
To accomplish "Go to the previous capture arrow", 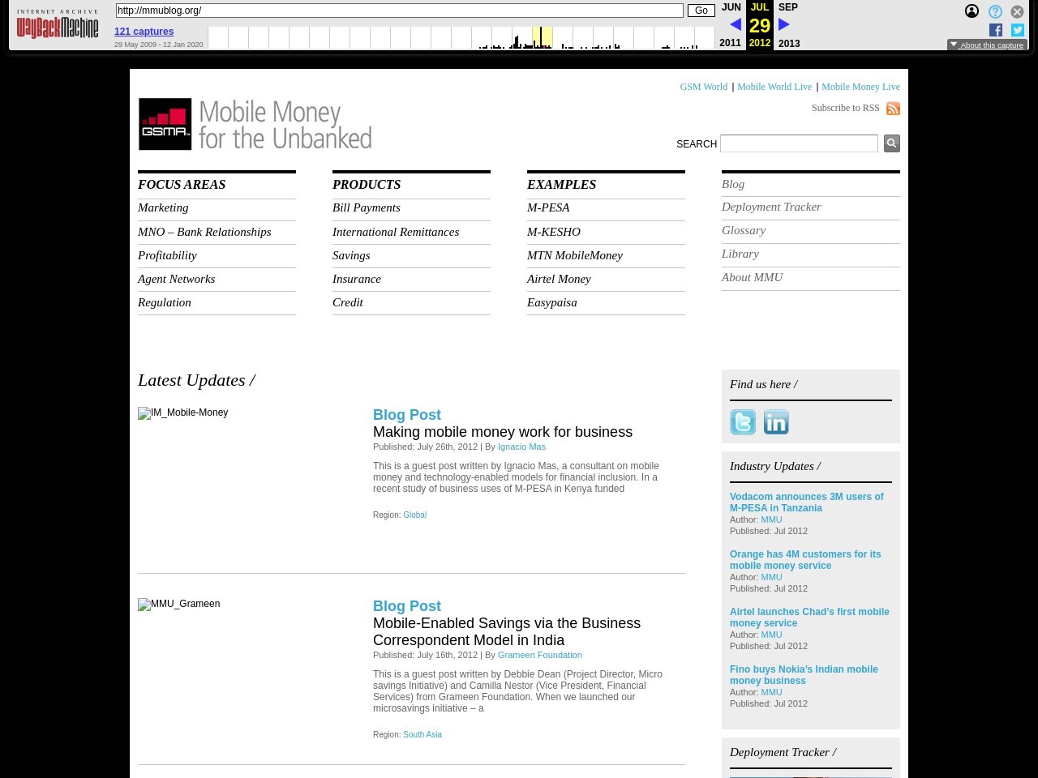I will [x=736, y=25].
